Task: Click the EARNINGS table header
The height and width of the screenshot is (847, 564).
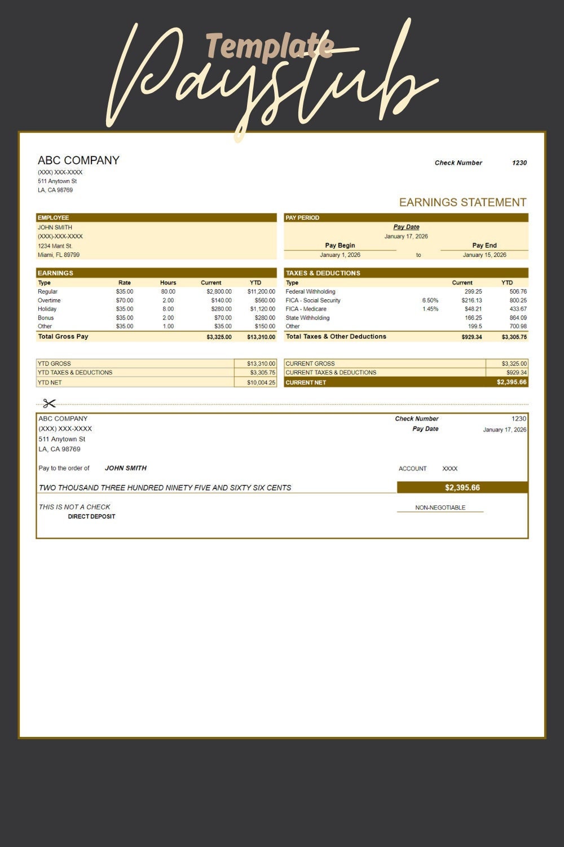Action: 52,273
